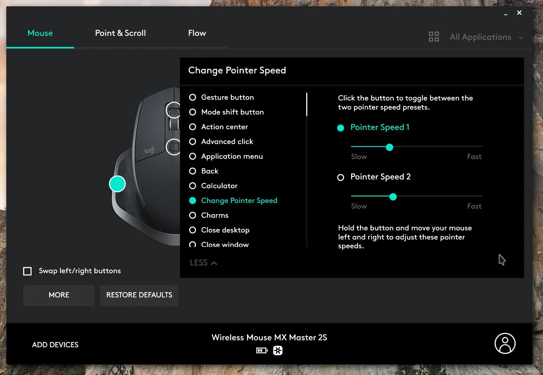Click the action list scrollbar thumb
This screenshot has width=543, height=375.
307,104
